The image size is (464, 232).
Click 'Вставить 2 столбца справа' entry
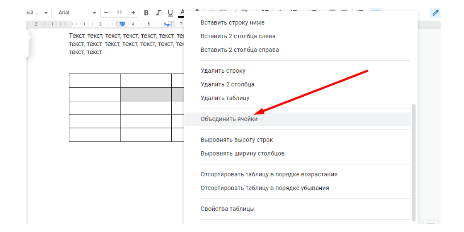240,50
